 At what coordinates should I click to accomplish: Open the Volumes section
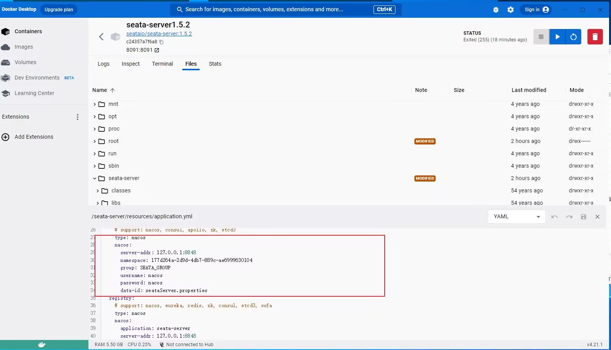tap(25, 62)
